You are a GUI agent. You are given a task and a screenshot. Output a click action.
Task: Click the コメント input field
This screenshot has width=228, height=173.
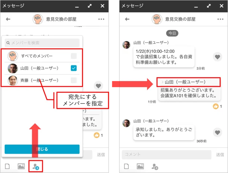167,155
